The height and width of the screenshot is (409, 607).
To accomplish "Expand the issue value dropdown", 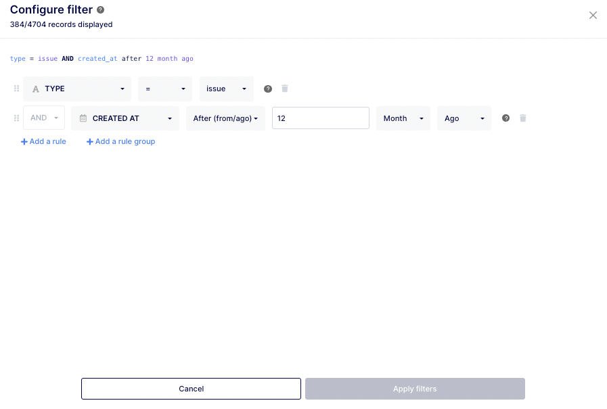I will pyautogui.click(x=226, y=89).
